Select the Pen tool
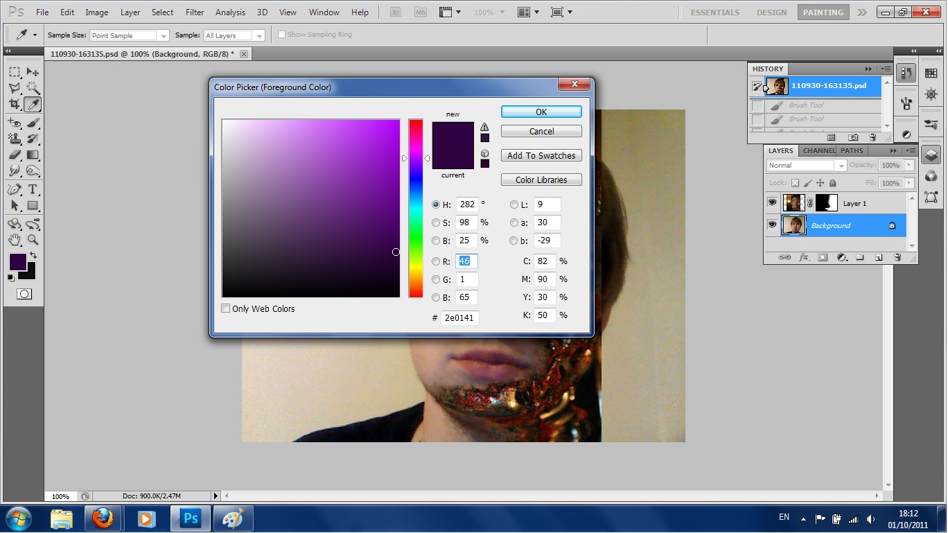This screenshot has width=948, height=533. (15, 189)
